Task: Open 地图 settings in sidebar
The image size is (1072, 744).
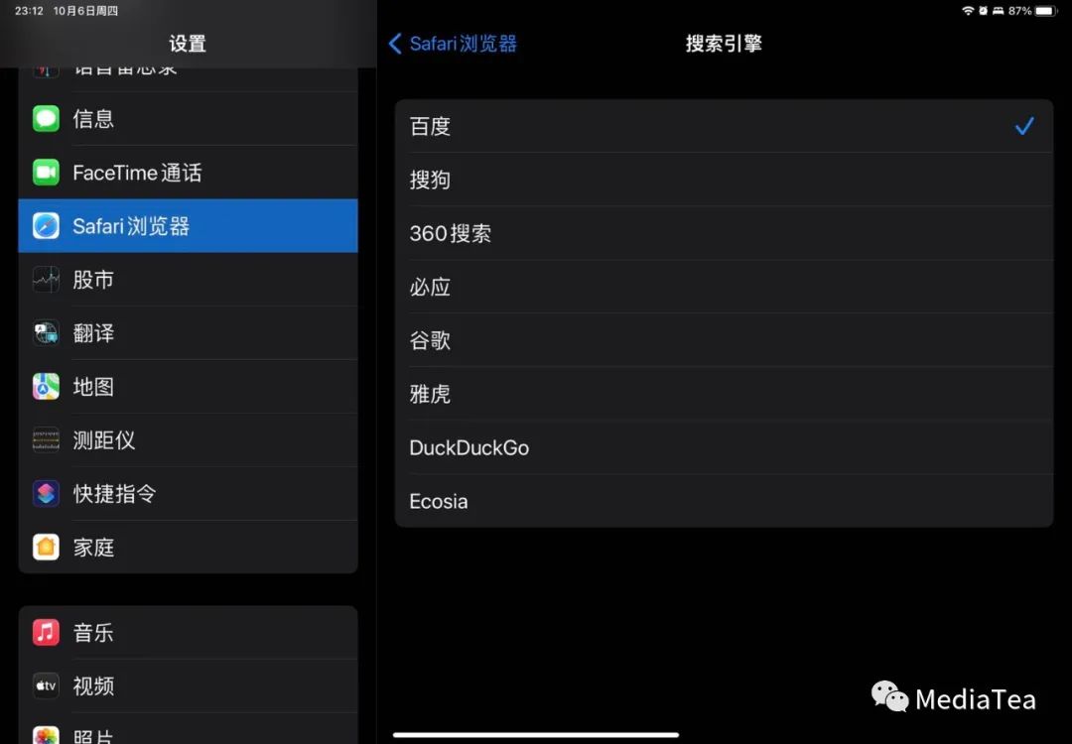Action: pos(188,387)
